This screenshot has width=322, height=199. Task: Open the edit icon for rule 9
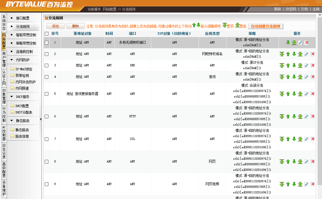tap(306, 184)
